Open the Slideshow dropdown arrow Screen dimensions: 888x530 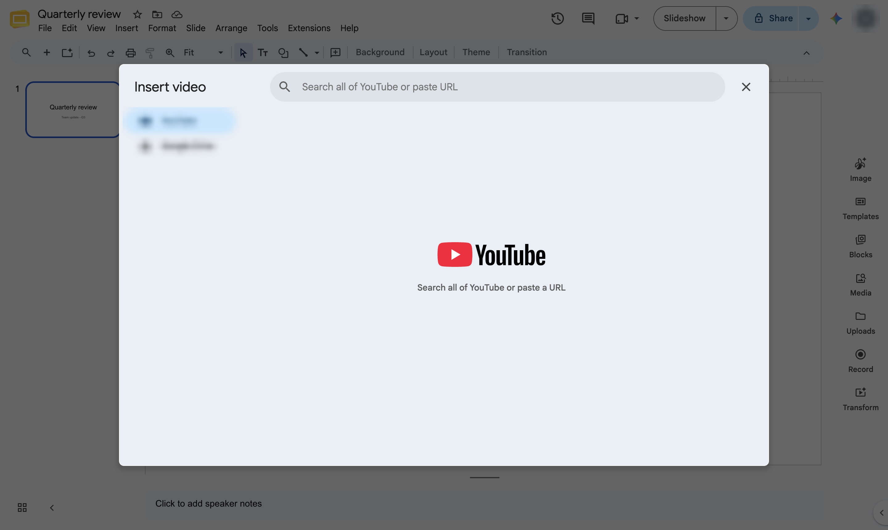[726, 18]
